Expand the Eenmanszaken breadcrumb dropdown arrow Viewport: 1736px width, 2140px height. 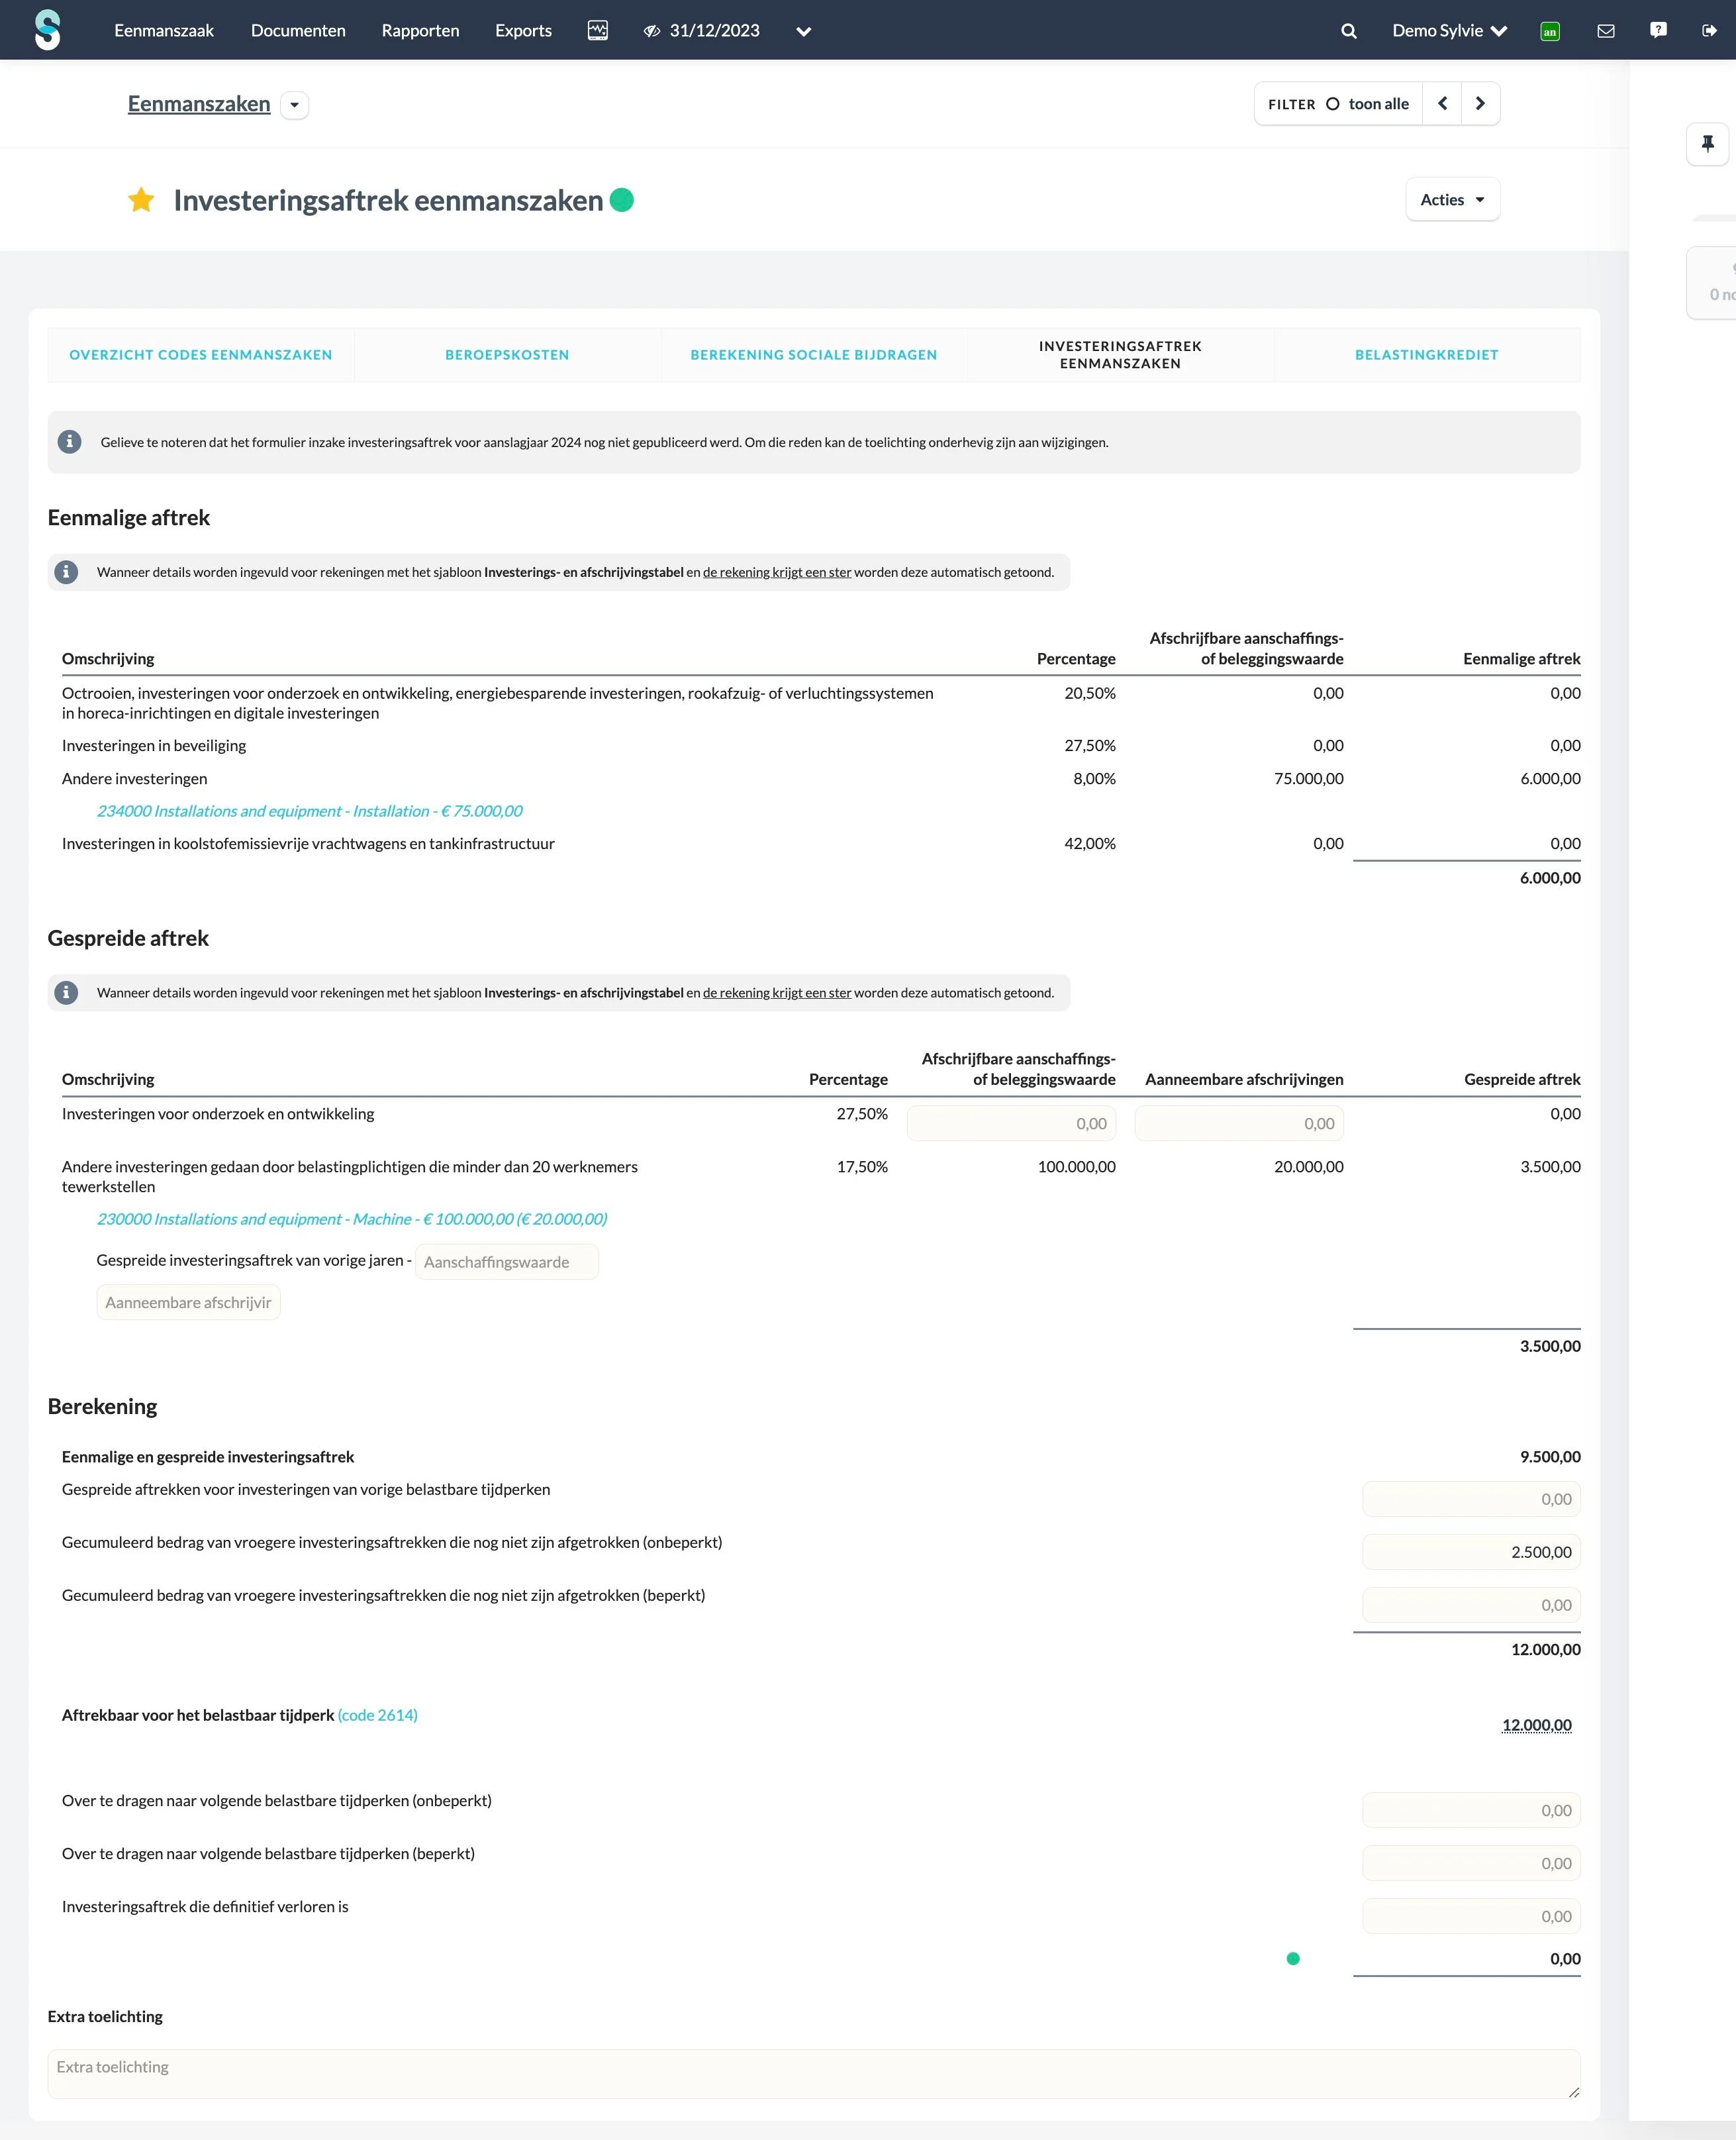(294, 105)
